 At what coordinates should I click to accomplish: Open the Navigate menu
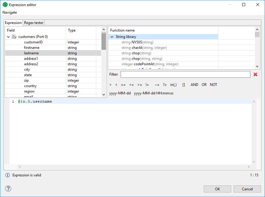[10, 12]
